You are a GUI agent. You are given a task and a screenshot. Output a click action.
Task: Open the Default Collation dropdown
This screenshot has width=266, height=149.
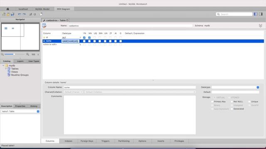pyautogui.click(x=140, y=92)
